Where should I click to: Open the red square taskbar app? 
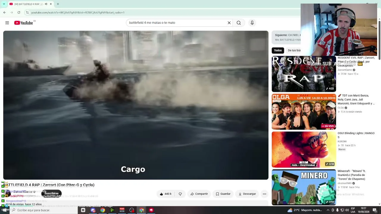coord(151,210)
